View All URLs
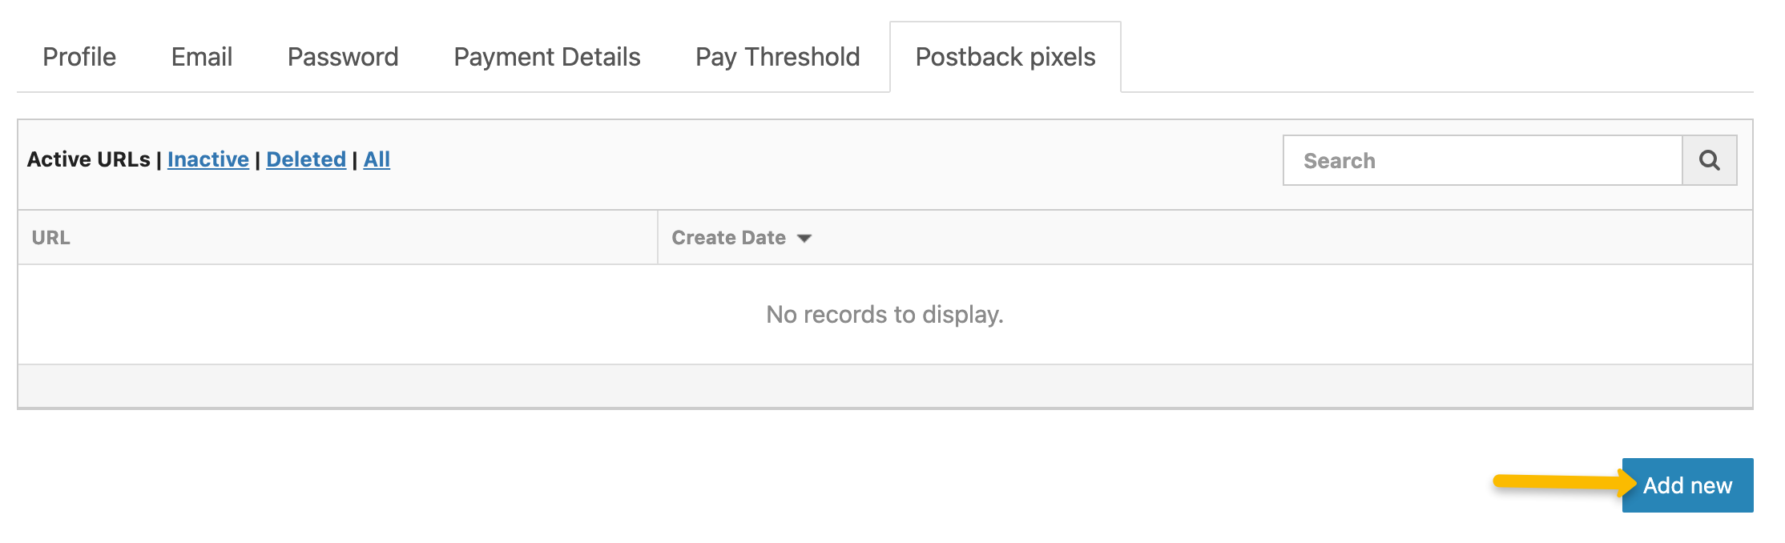This screenshot has height=543, width=1785. tap(377, 159)
